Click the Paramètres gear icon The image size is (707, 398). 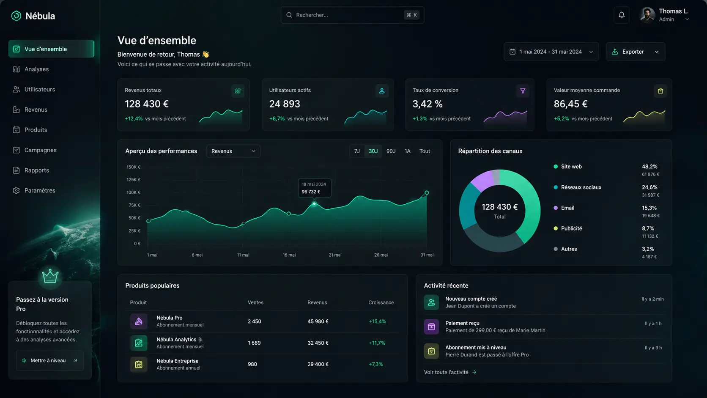coord(16,190)
